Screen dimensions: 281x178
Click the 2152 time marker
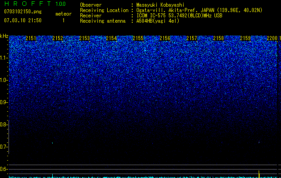pyautogui.click(x=58, y=38)
